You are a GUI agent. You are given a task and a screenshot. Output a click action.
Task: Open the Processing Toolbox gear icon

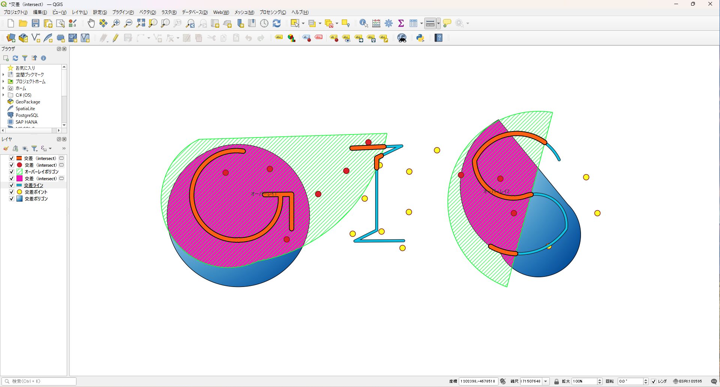click(x=389, y=23)
